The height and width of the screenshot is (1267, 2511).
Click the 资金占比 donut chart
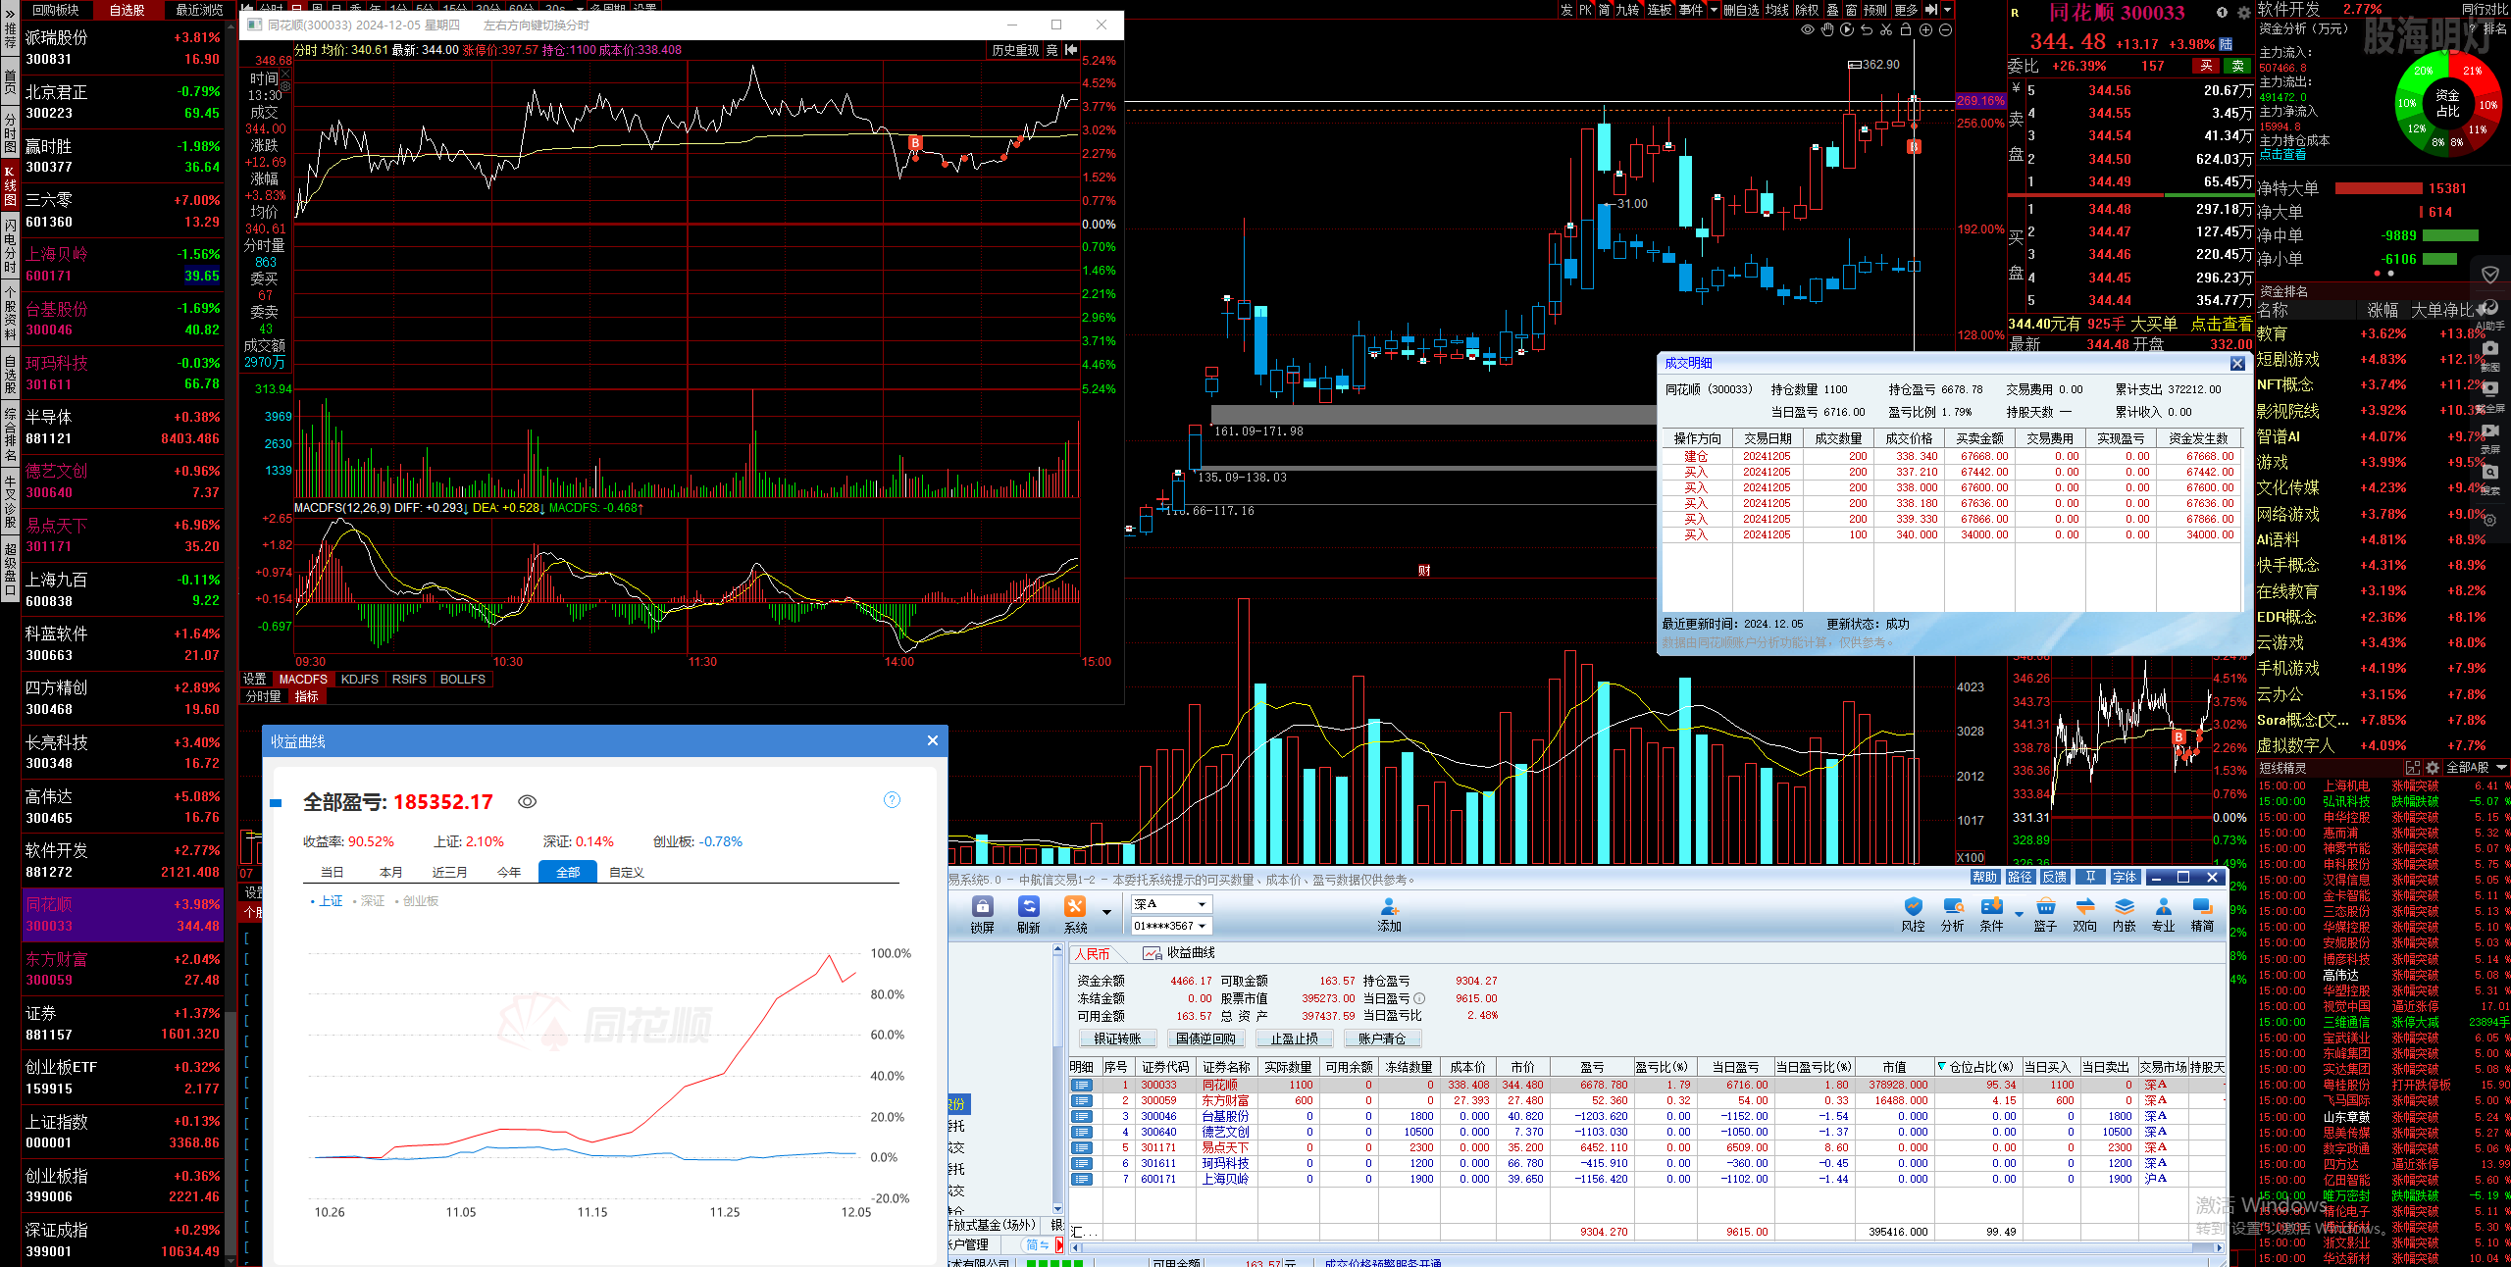coord(2447,103)
